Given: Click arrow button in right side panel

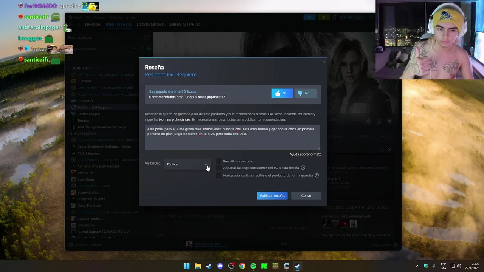Looking at the screenshot, I should [382, 150].
